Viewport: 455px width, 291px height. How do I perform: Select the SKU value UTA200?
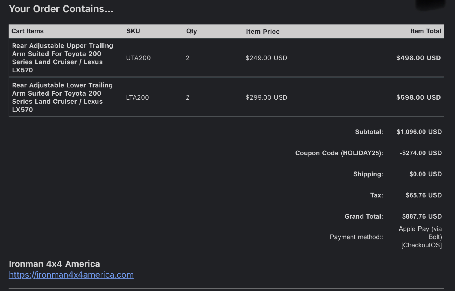click(x=138, y=58)
